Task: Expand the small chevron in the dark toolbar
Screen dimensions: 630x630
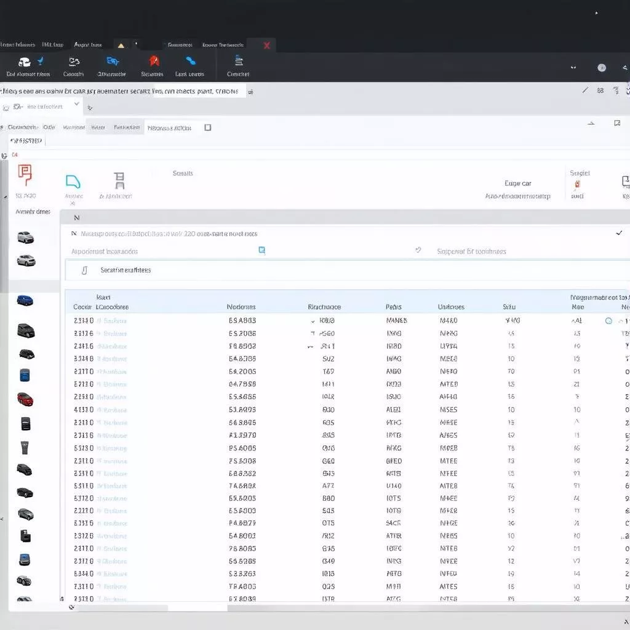Action: point(573,68)
